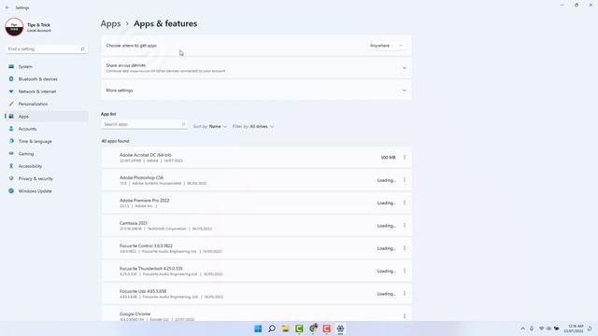Open the Sort by Name dropdown
Image resolution: width=598 pixels, height=336 pixels.
pos(209,127)
